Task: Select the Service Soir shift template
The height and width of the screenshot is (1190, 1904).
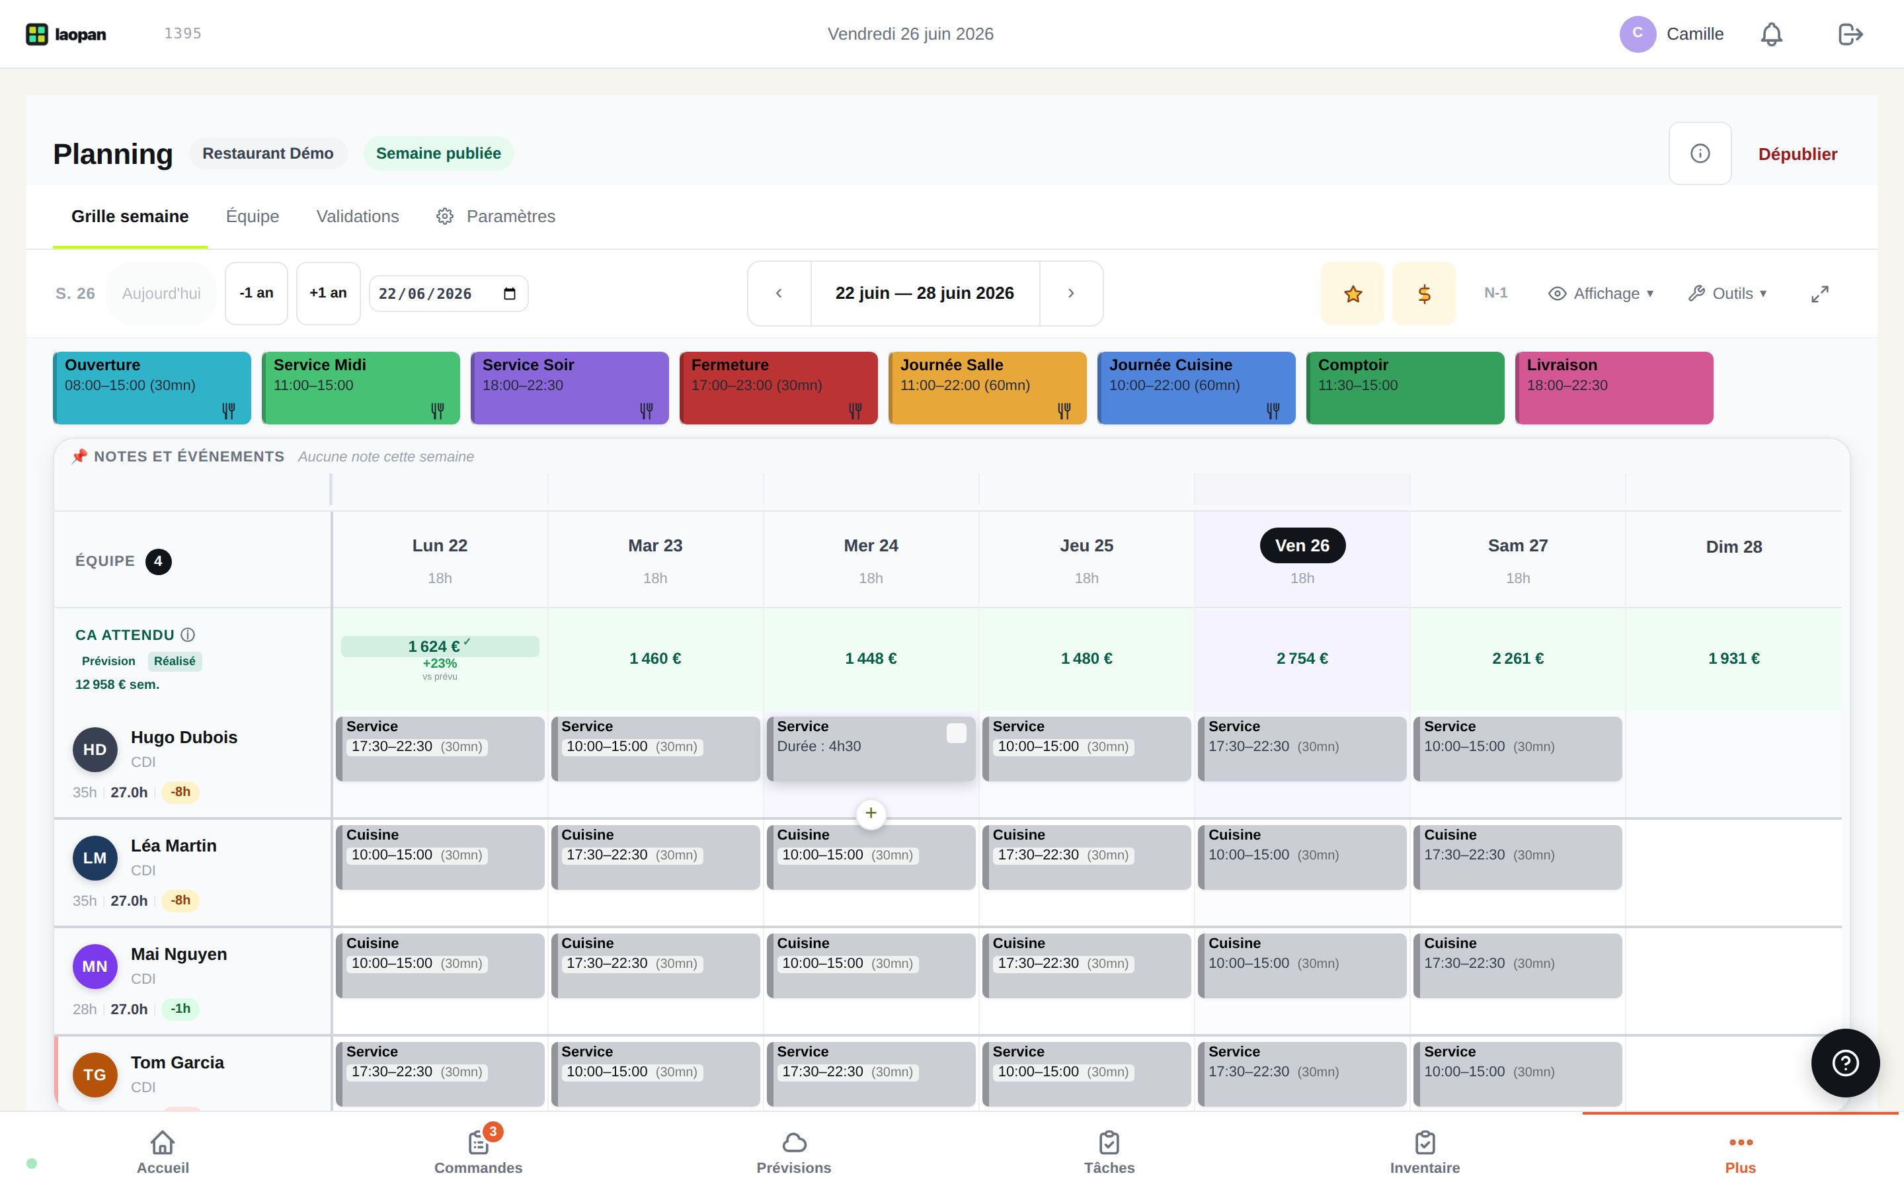Action: [x=570, y=388]
